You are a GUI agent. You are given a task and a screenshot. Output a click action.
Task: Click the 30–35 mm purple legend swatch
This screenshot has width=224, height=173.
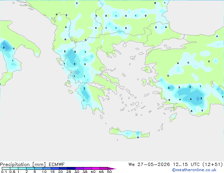[79, 168]
